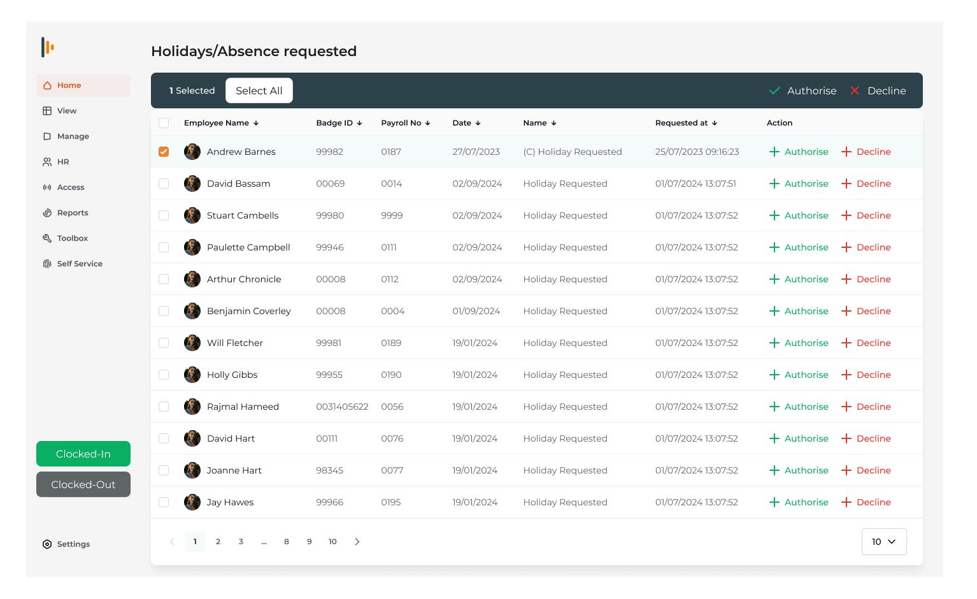Check David Bassam row checkbox
Viewport: 977px width, 599px height.
pos(164,184)
